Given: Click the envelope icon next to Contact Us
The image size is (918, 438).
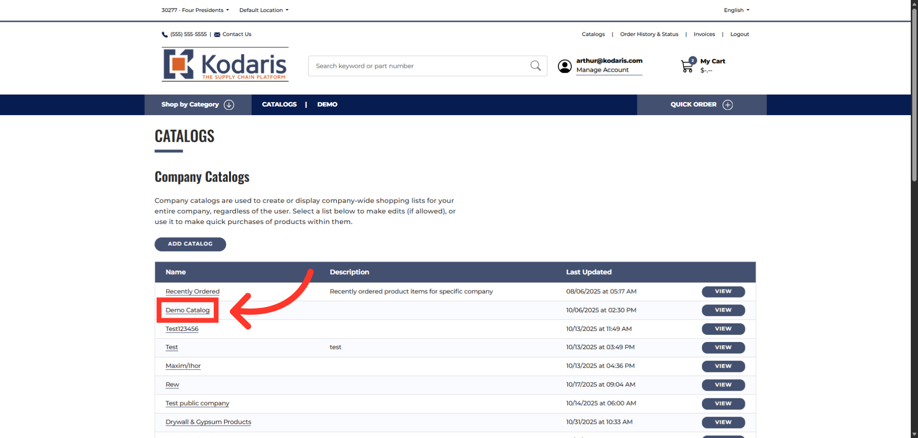Looking at the screenshot, I should pyautogui.click(x=217, y=34).
